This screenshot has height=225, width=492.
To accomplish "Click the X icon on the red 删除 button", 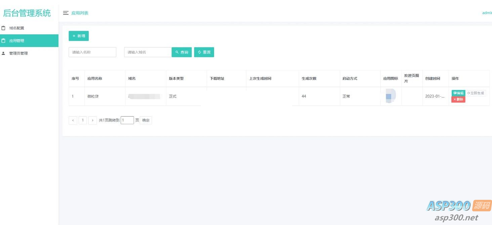I will coord(454,100).
